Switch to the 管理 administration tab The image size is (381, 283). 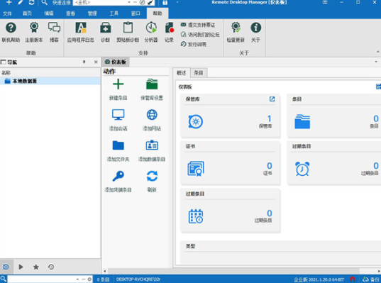(x=92, y=13)
